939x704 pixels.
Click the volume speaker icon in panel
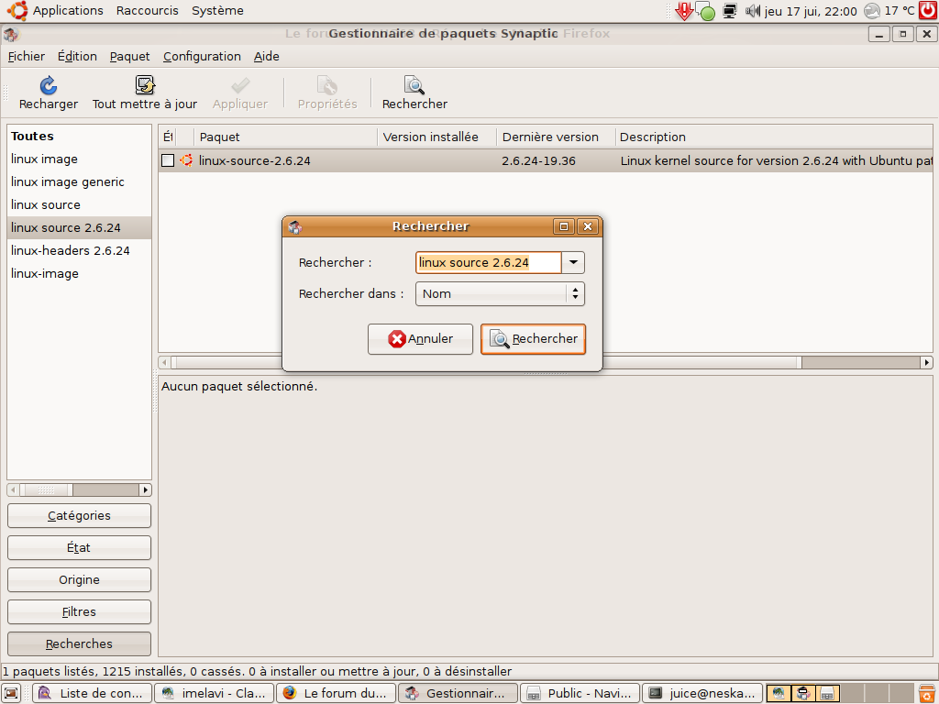click(x=753, y=11)
